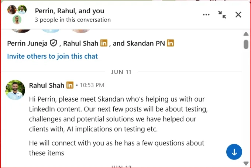251x168 pixels.
Task: Click verified shield badge beside Perrin Juneja
Action: click(53, 43)
